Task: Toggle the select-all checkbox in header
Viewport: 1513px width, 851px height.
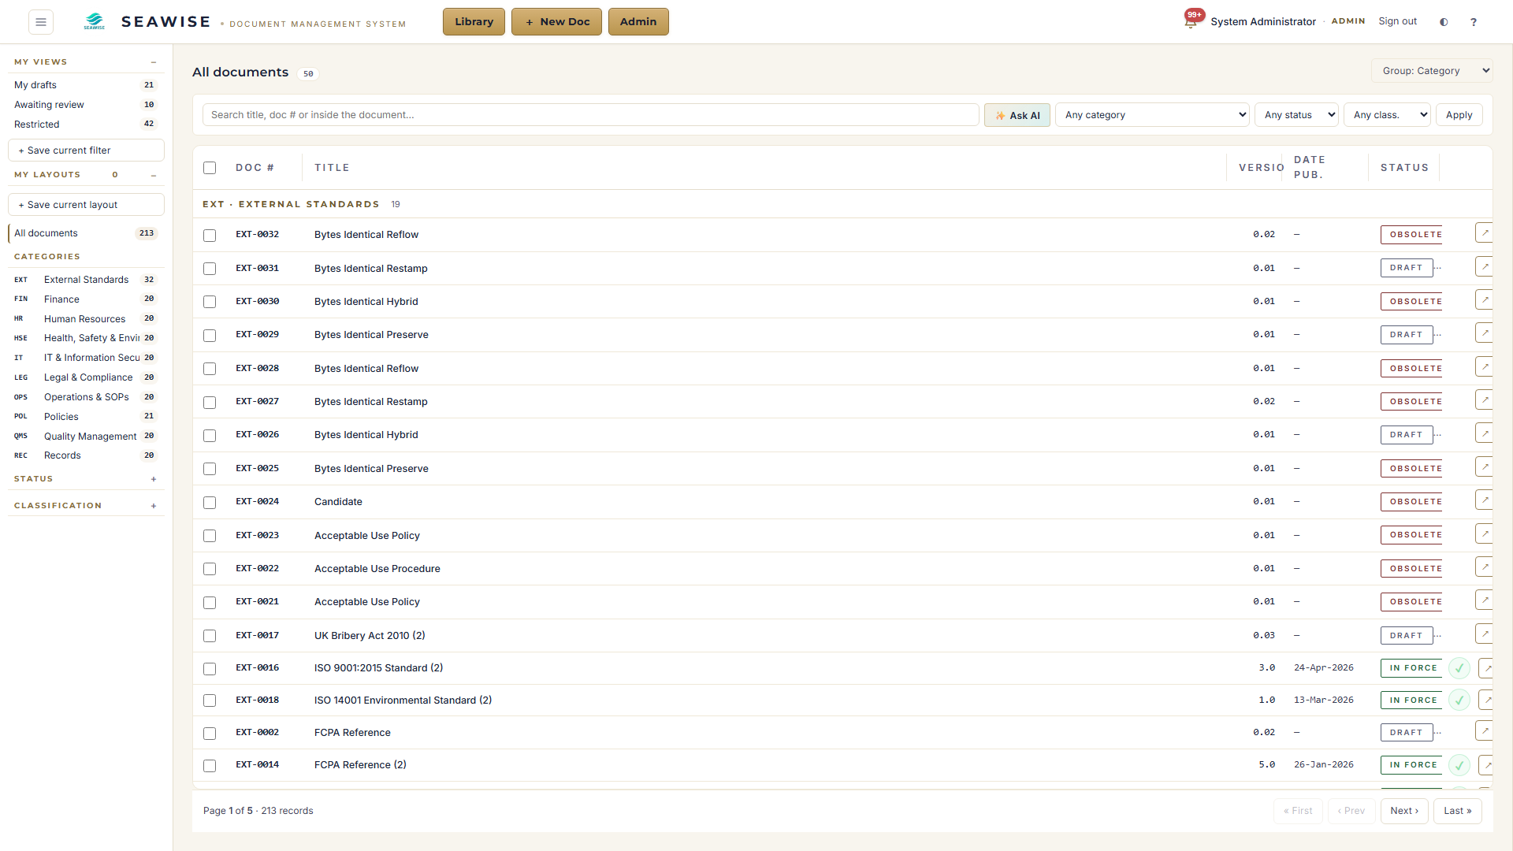Action: (x=210, y=168)
